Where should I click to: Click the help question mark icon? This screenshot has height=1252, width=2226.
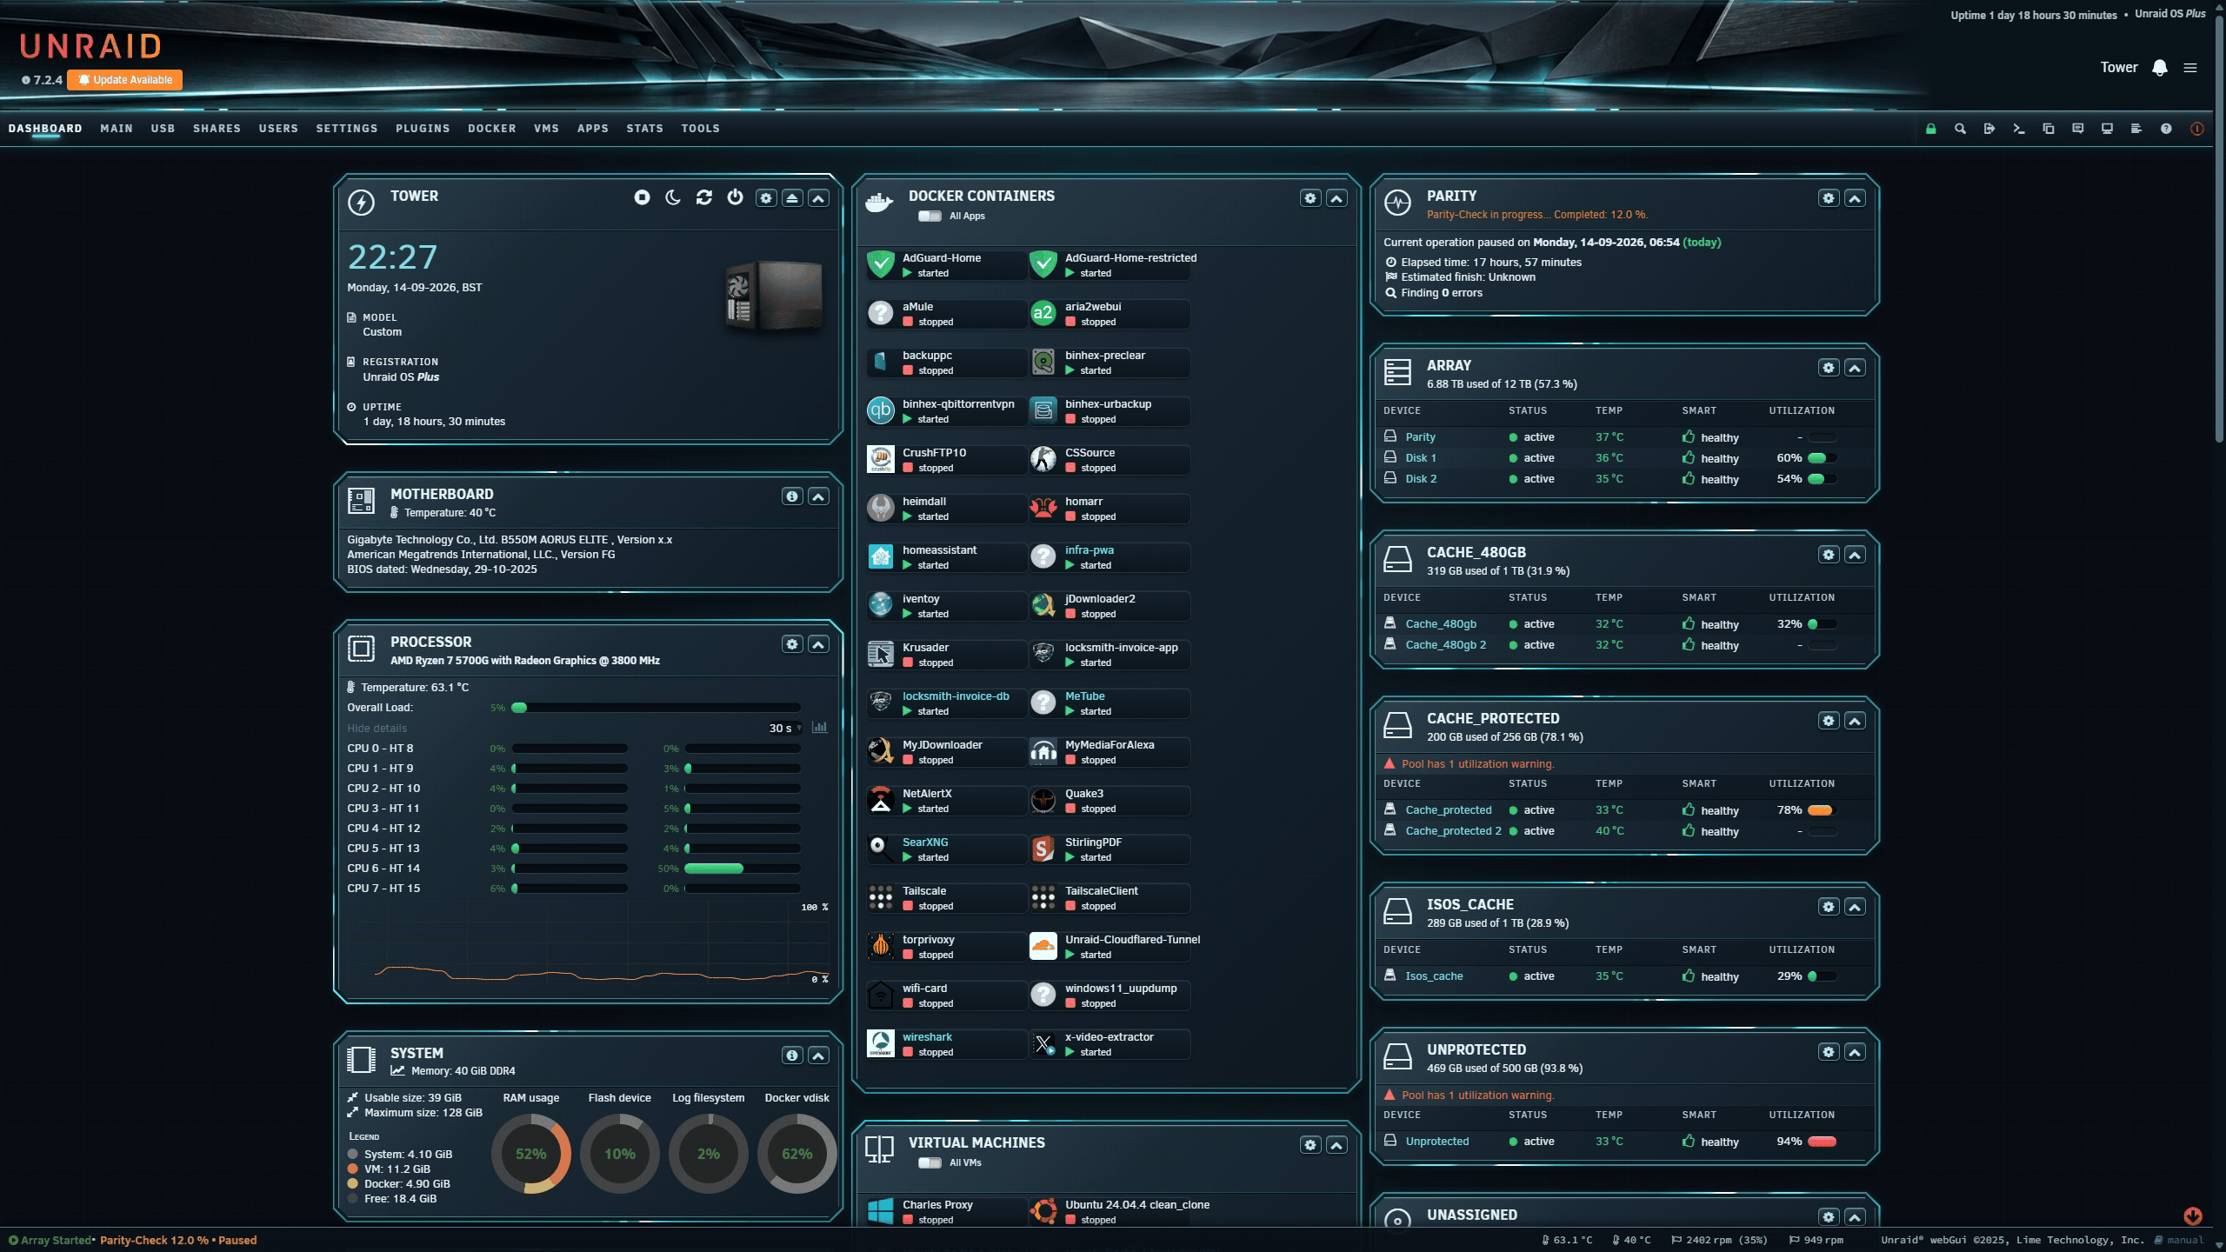2166,129
